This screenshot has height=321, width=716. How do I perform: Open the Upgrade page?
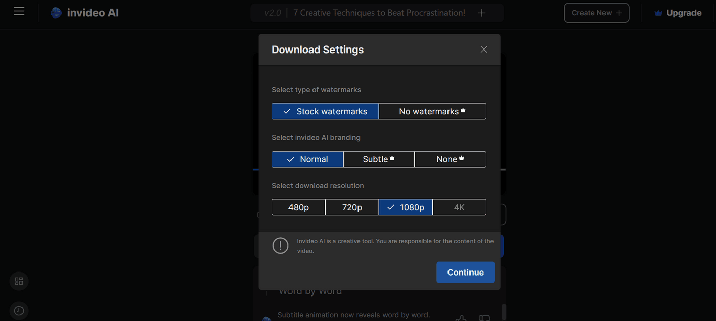pos(684,12)
